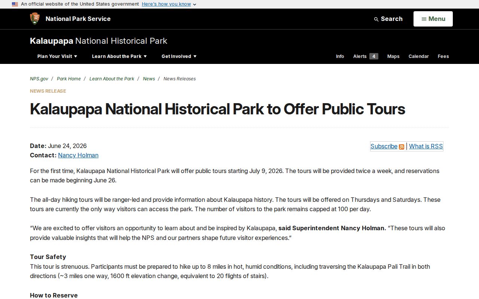Click the News breadcrumb link
479x299 pixels.
point(149,79)
